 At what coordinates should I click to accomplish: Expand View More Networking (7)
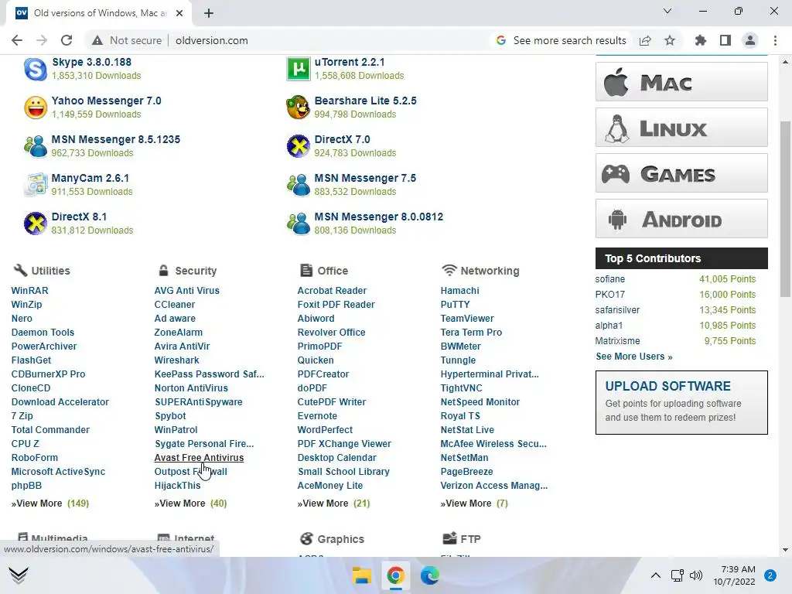pos(474,503)
